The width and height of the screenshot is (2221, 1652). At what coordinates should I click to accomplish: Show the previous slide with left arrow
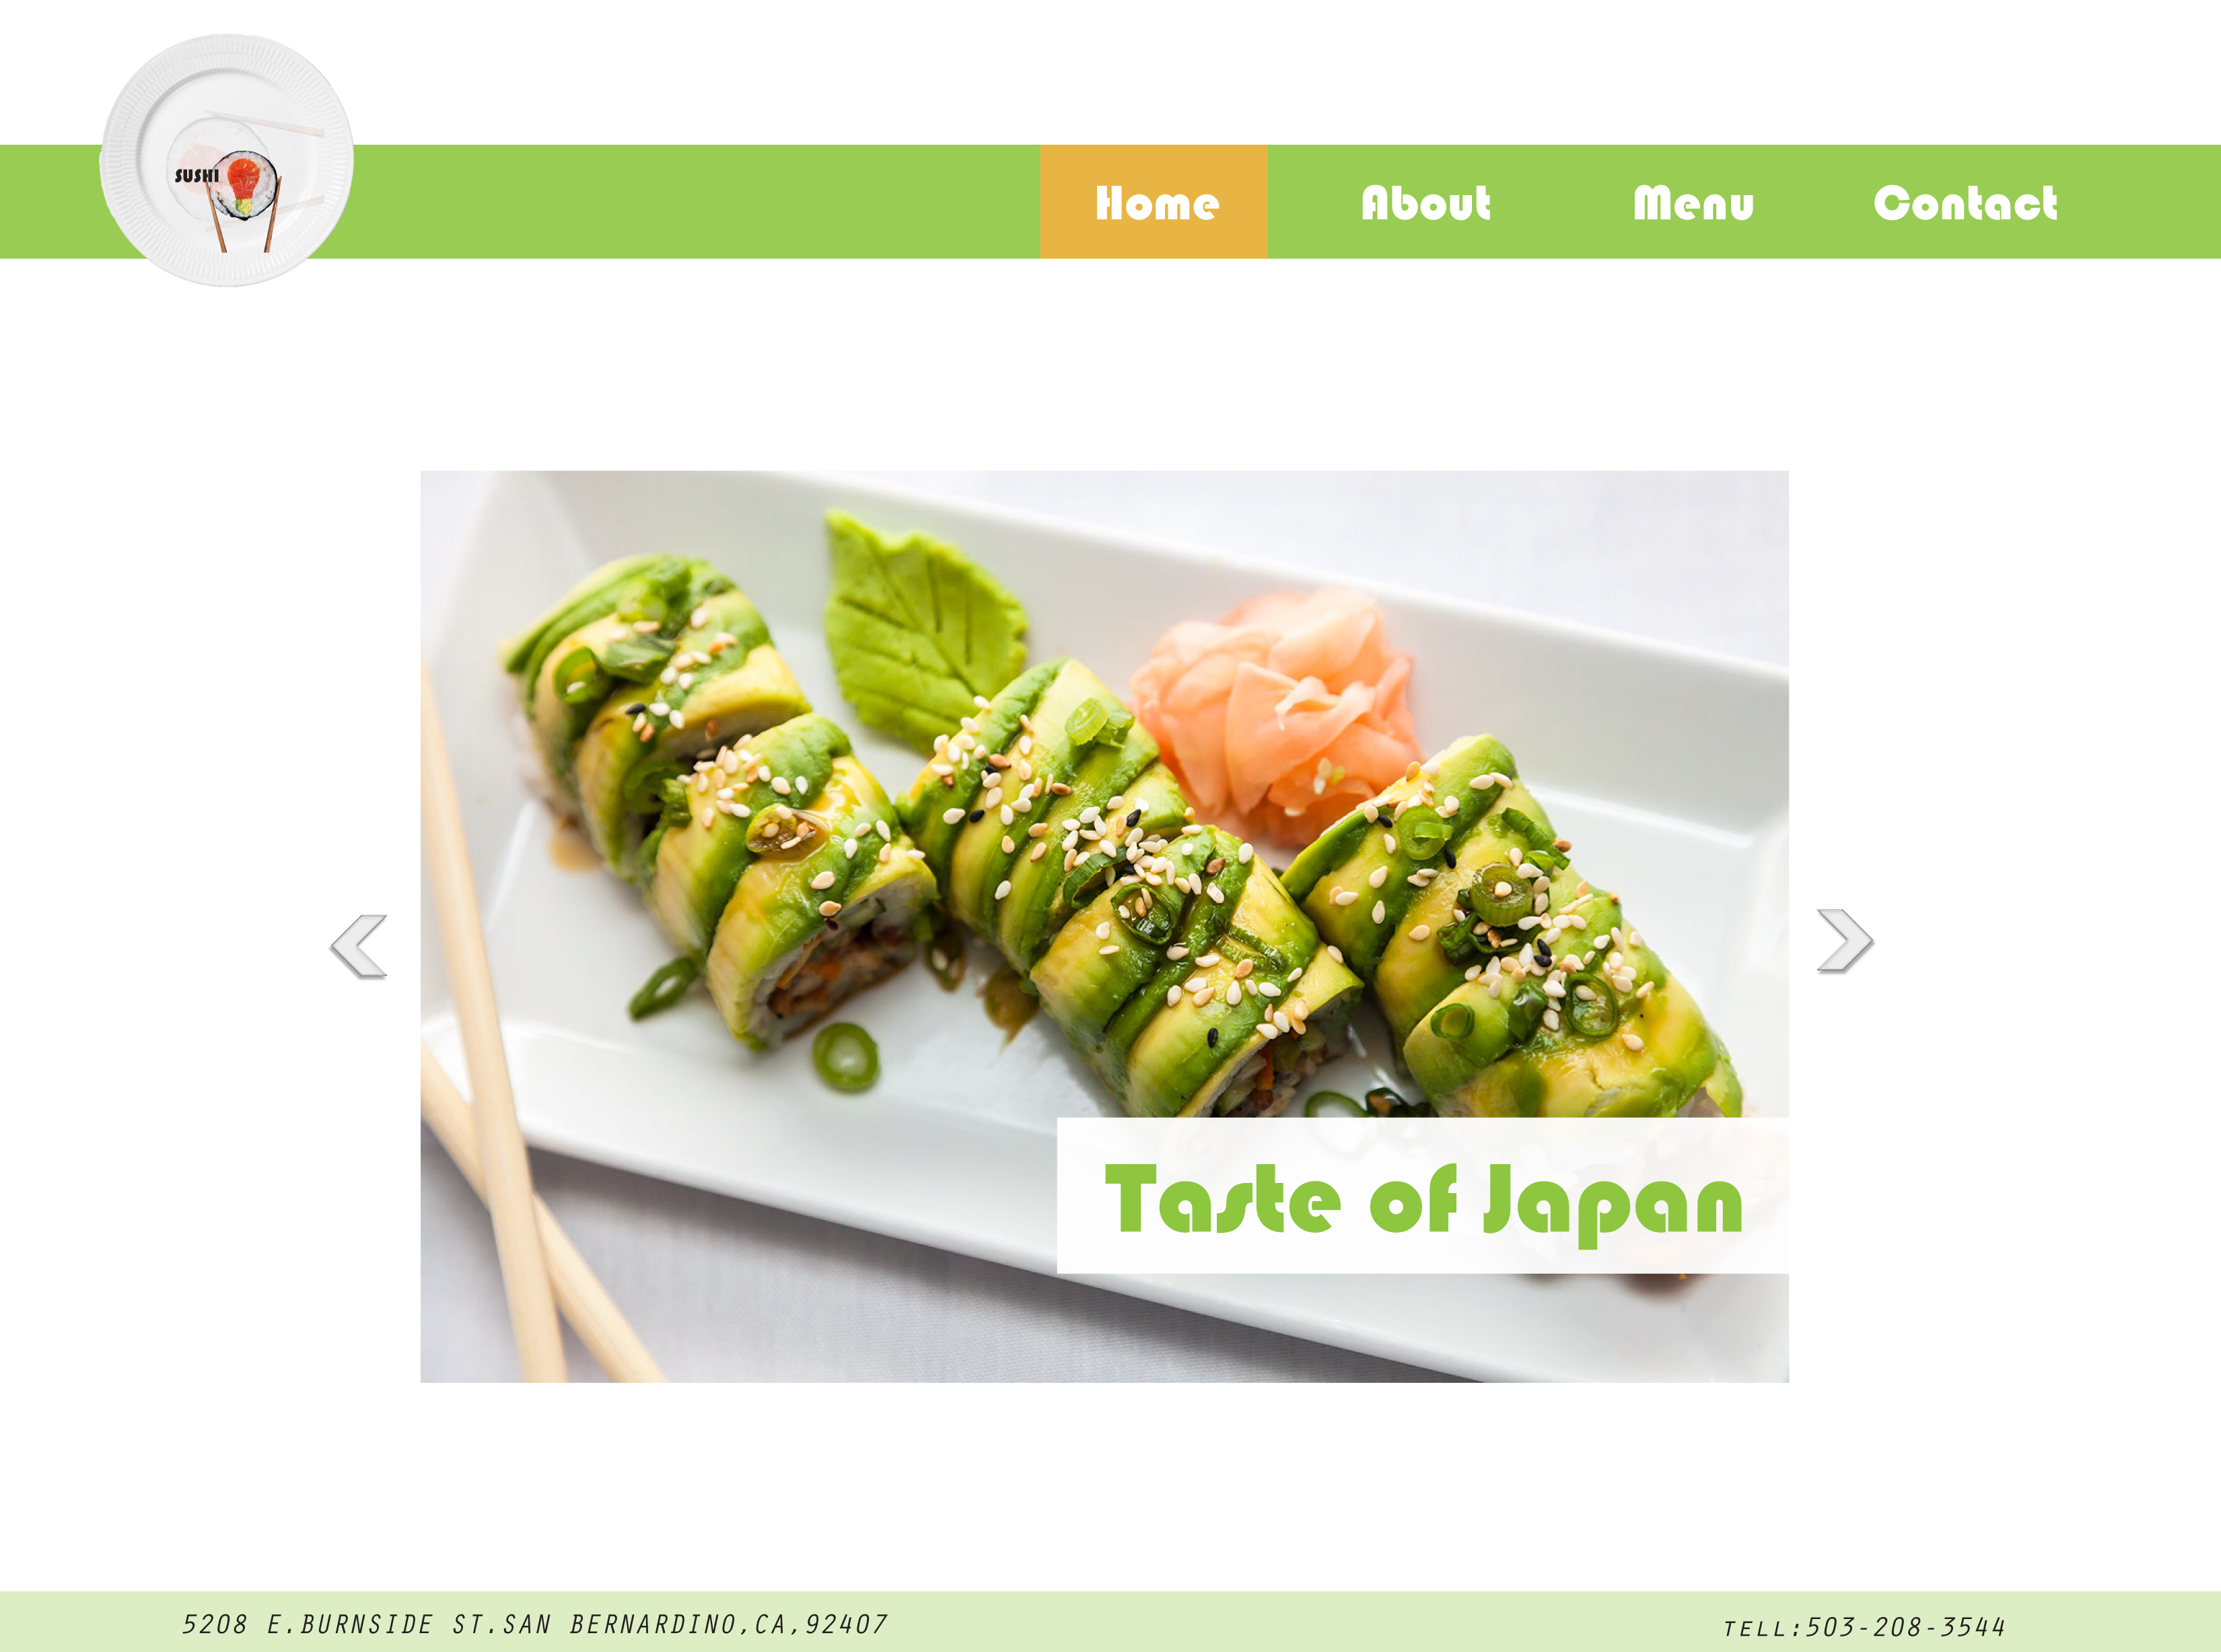tap(358, 946)
